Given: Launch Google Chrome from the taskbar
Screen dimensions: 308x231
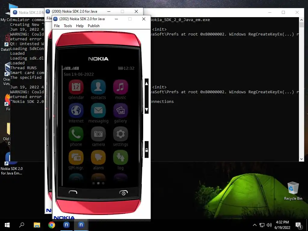Looking at the screenshot, I should point(52,225).
